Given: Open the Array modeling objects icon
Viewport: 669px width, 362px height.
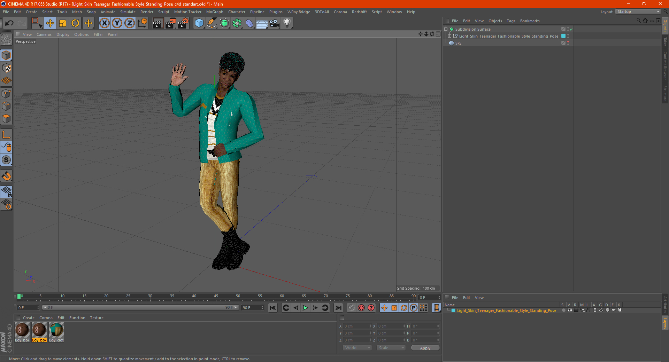Looking at the screenshot, I should tap(237, 23).
